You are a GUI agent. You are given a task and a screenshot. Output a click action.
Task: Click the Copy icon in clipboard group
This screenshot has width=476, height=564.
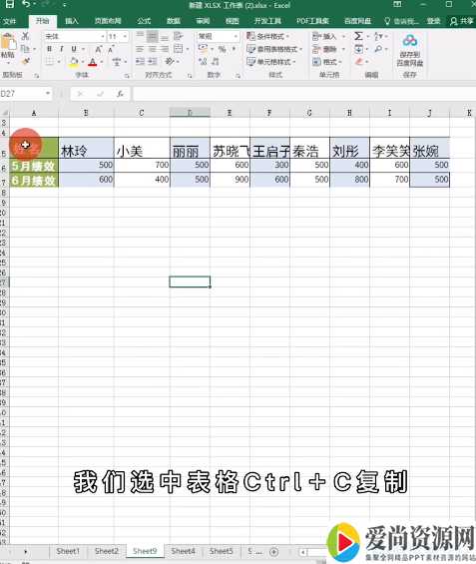coord(25,49)
